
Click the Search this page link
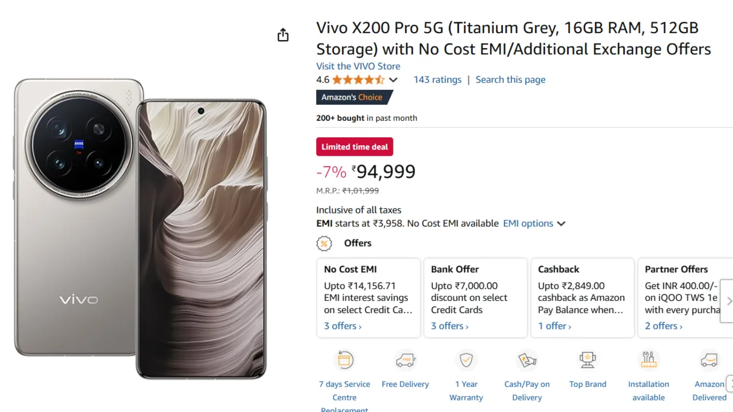pyautogui.click(x=510, y=80)
